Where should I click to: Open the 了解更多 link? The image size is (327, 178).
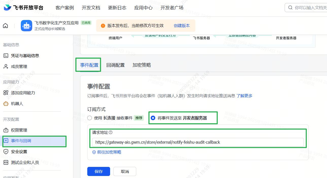coord(244,96)
